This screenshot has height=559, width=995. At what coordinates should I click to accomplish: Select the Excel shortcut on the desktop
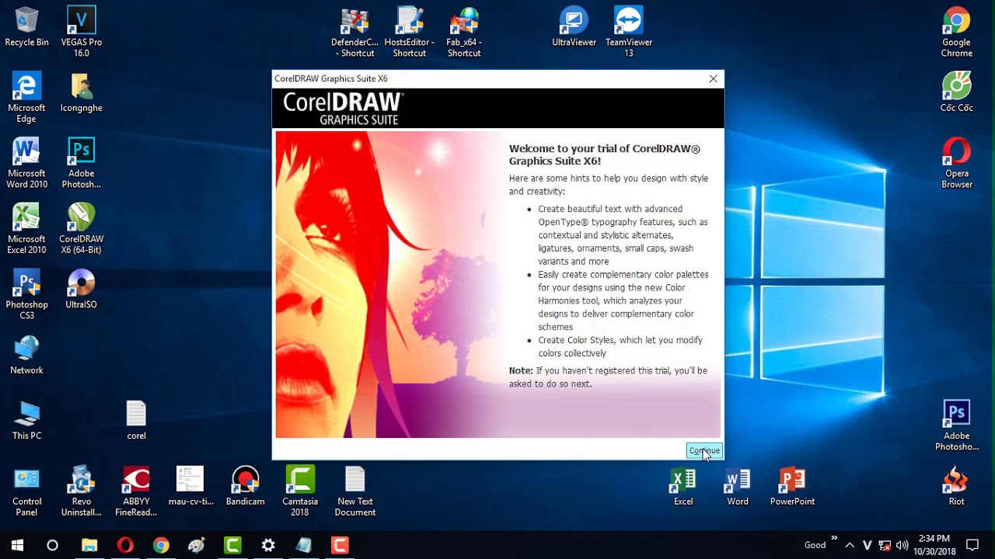(x=683, y=485)
